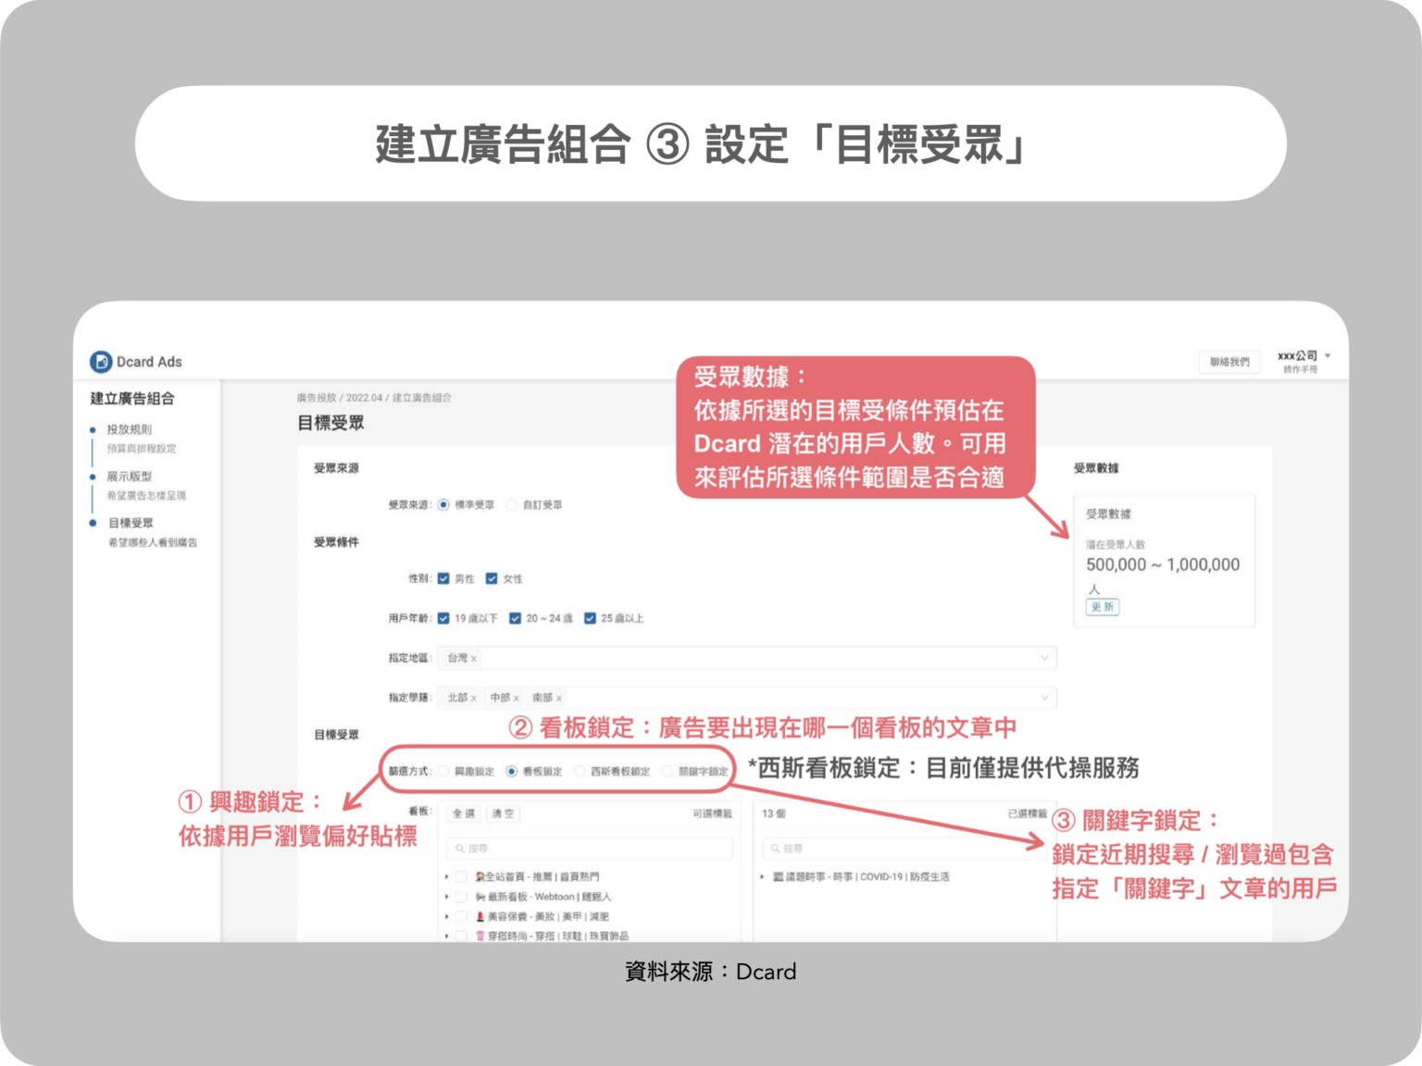Click the 穿搭時尚 board icon
The image size is (1422, 1066).
pyautogui.click(x=479, y=936)
